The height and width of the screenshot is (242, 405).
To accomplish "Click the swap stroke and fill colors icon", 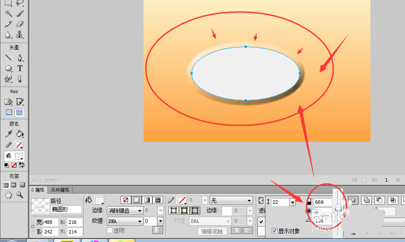I will (22, 165).
